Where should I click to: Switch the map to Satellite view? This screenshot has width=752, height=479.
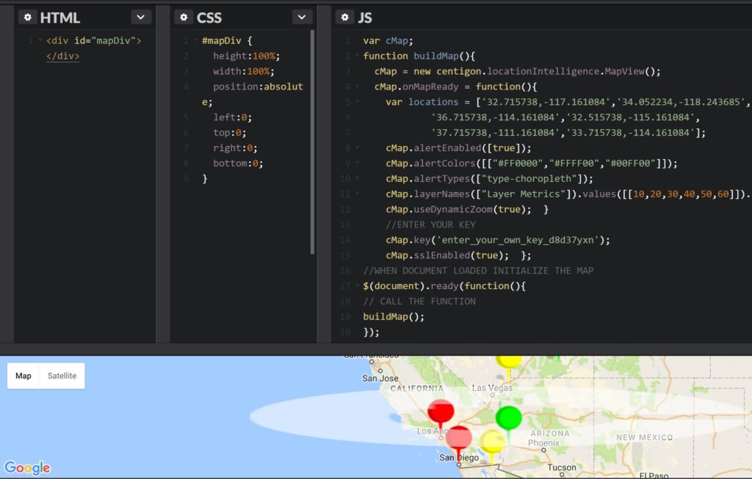click(62, 376)
